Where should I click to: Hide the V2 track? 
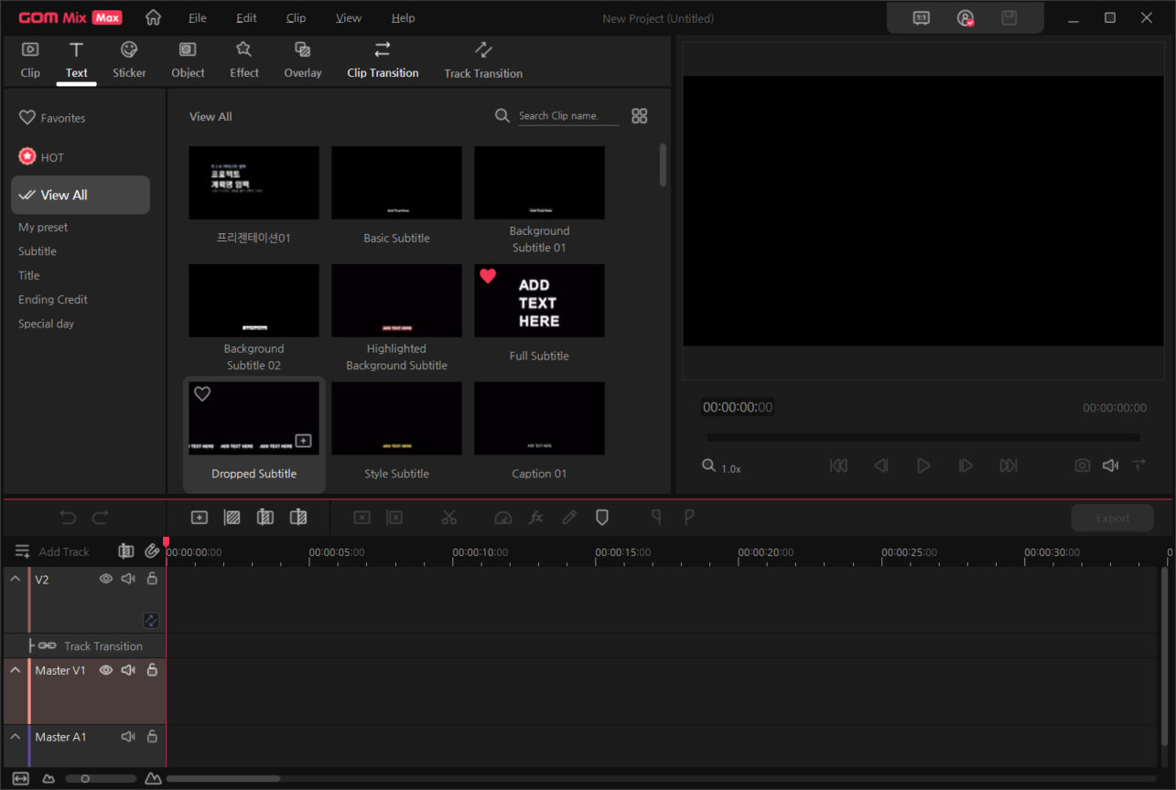coord(106,579)
